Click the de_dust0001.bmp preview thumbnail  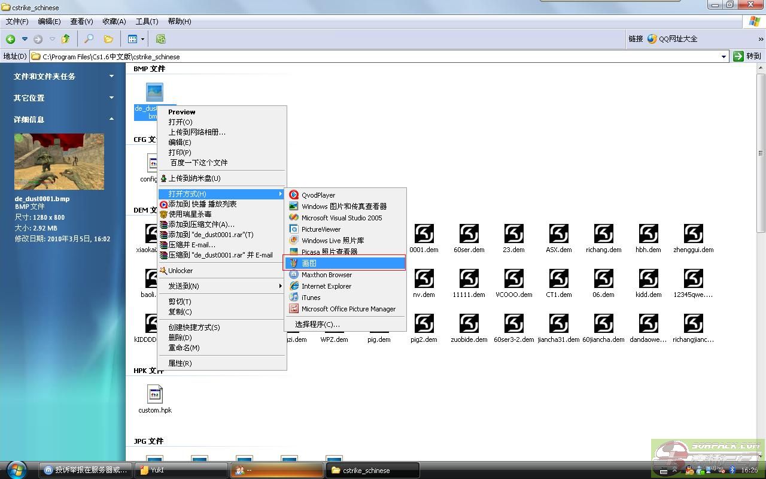coord(59,162)
